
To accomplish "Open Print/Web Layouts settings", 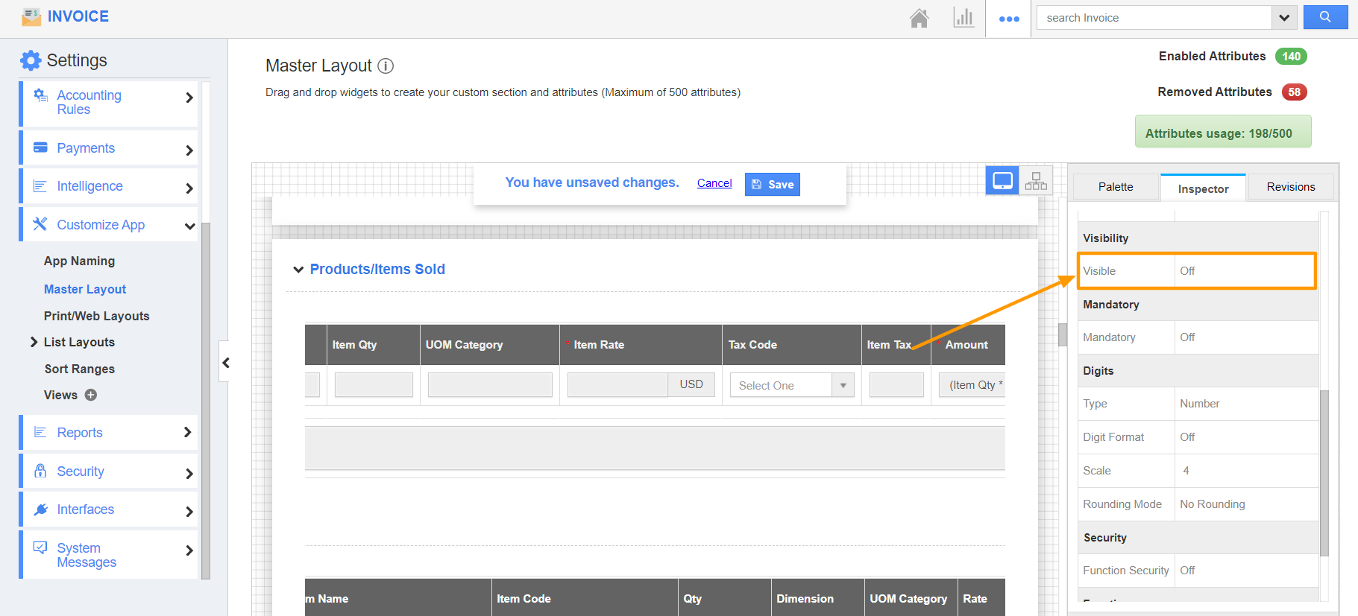I will pos(97,316).
